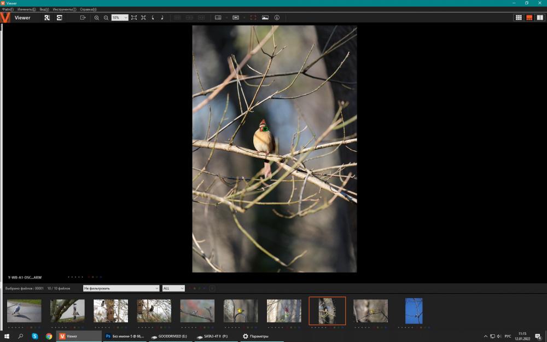This screenshot has height=342, width=547.
Task: Rotate image clockwise icon
Action: [x=162, y=18]
